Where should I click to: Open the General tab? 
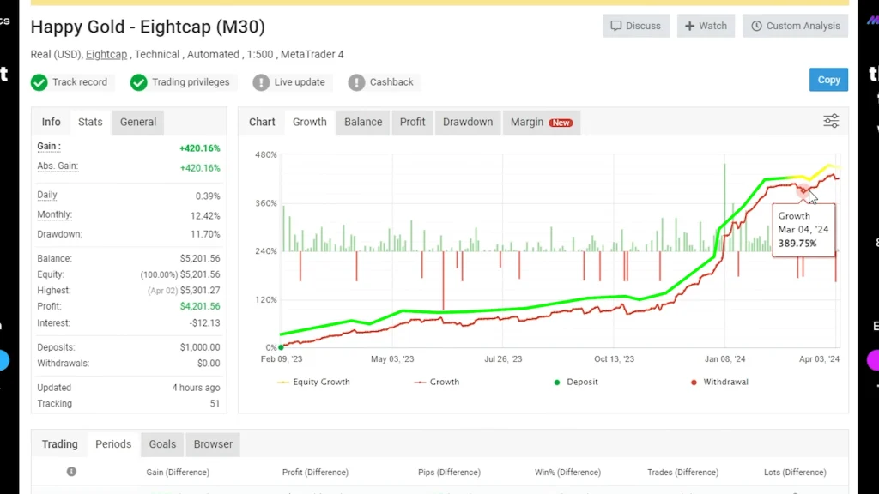138,122
